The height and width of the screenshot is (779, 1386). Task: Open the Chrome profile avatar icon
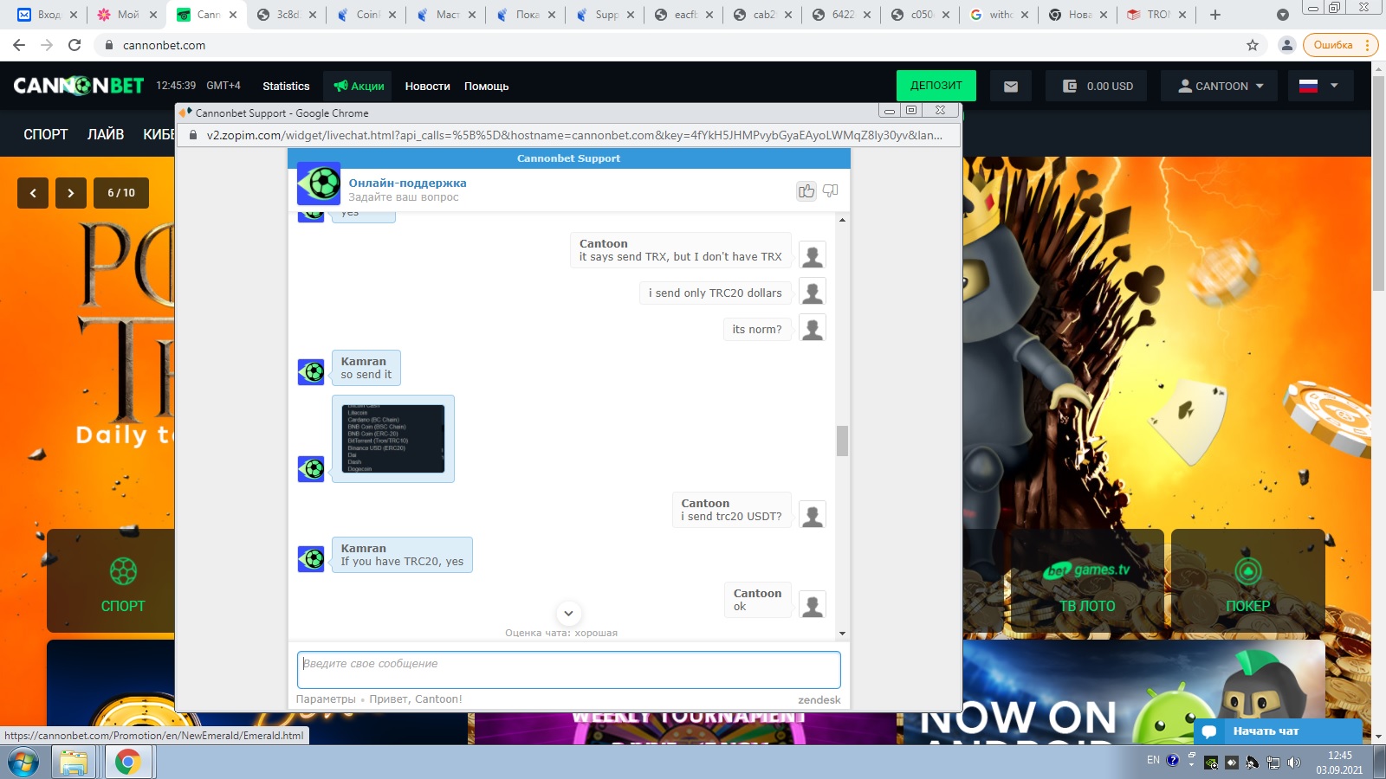coord(1287,45)
